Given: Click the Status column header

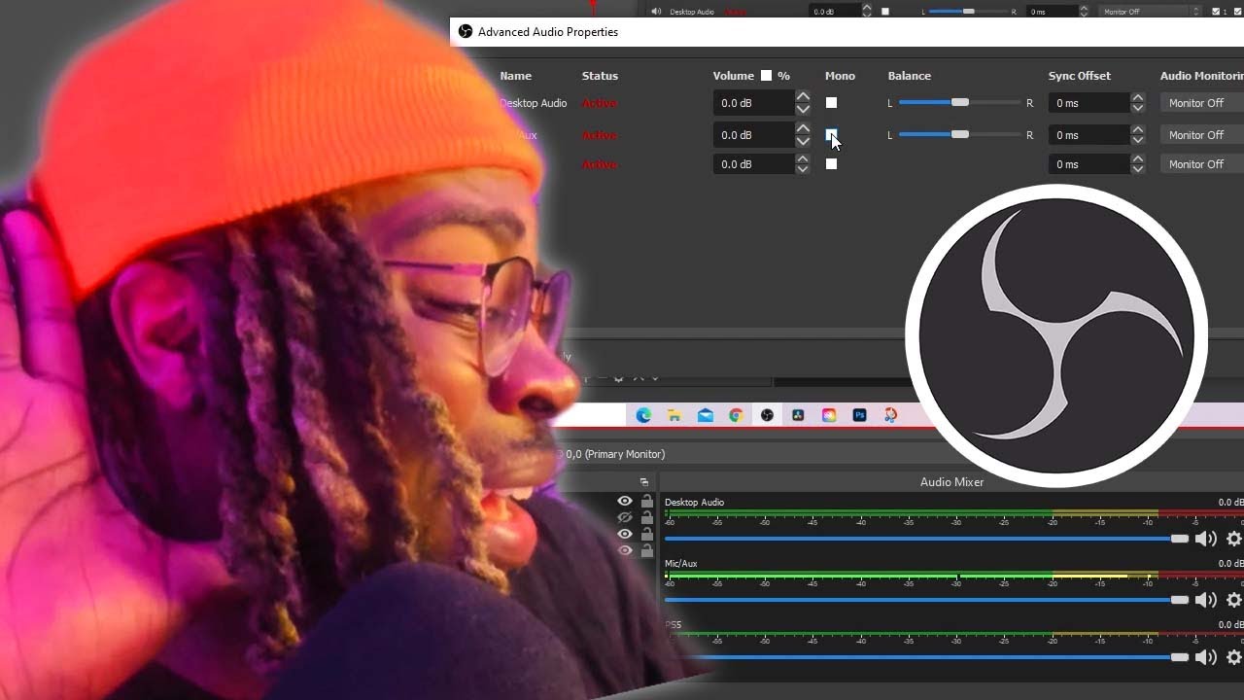Looking at the screenshot, I should (x=600, y=76).
